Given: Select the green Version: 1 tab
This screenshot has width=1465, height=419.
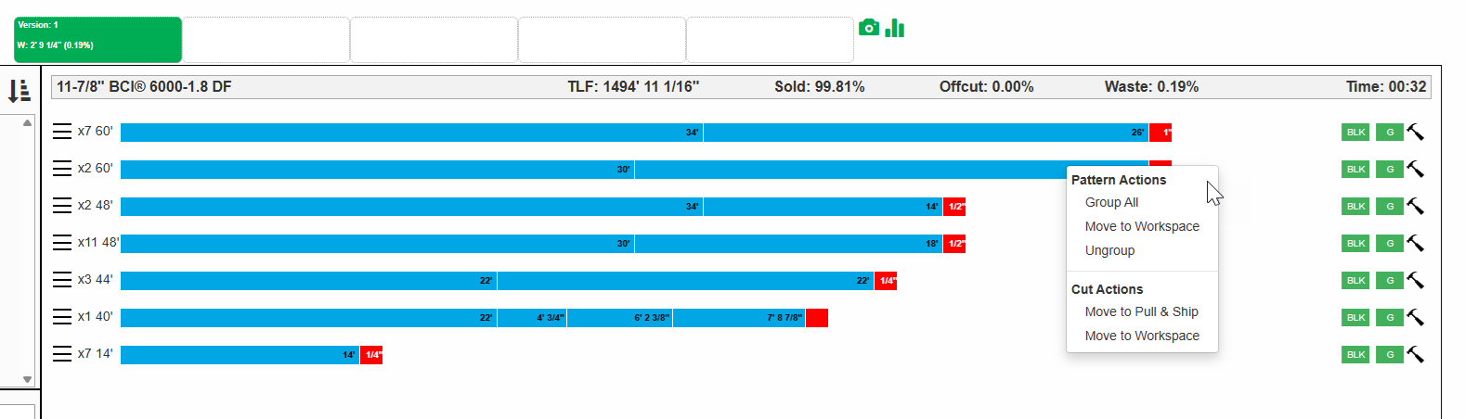Looking at the screenshot, I should point(97,40).
